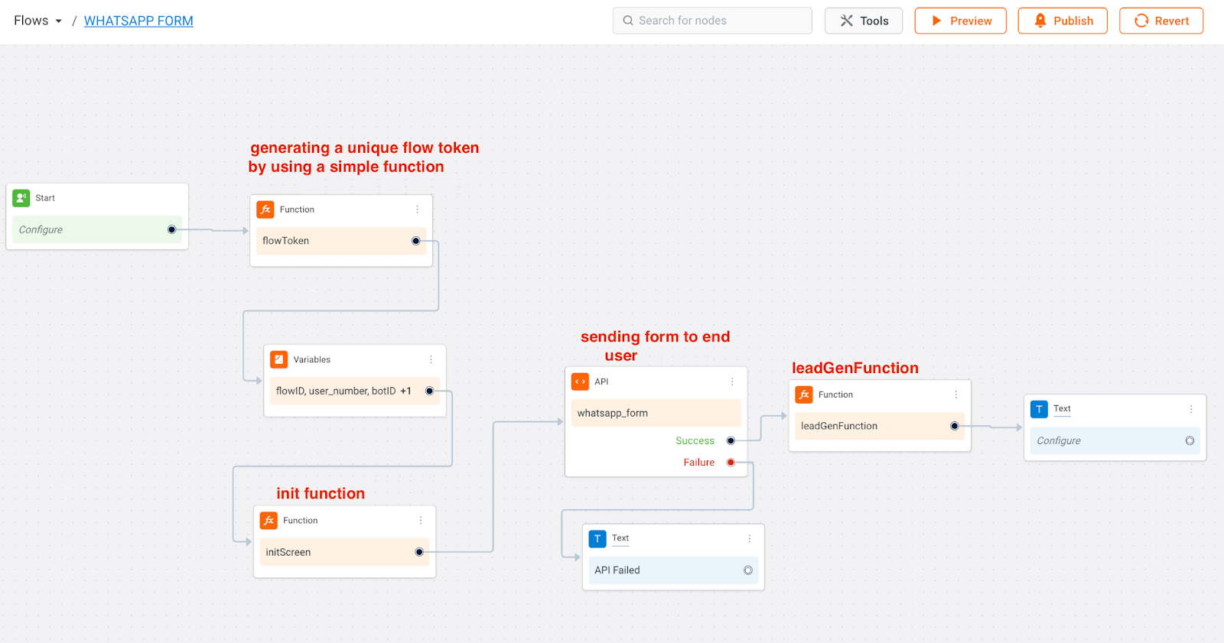1224x643 pixels.
Task: Click the search magnifier icon
Action: 628,21
